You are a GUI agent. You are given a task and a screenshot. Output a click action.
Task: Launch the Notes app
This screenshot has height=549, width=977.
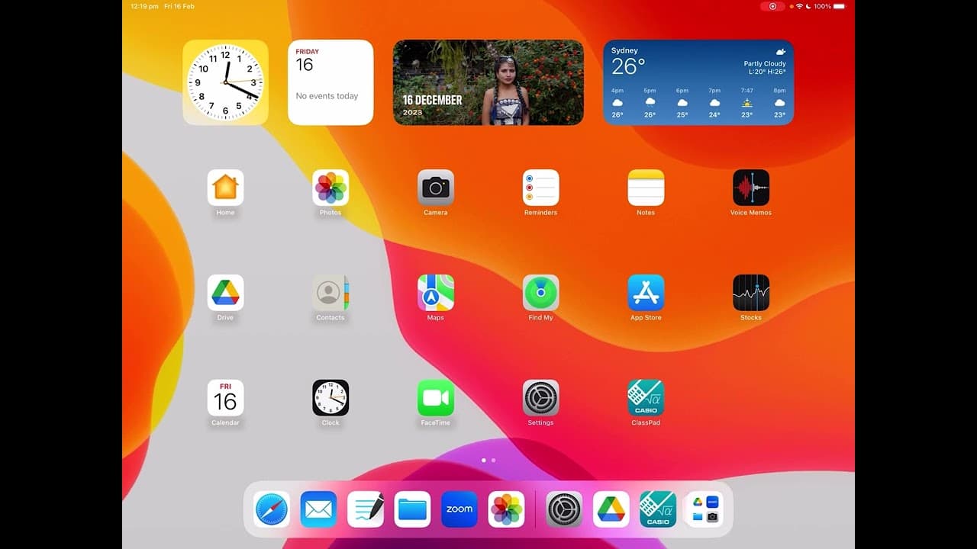pyautogui.click(x=646, y=188)
